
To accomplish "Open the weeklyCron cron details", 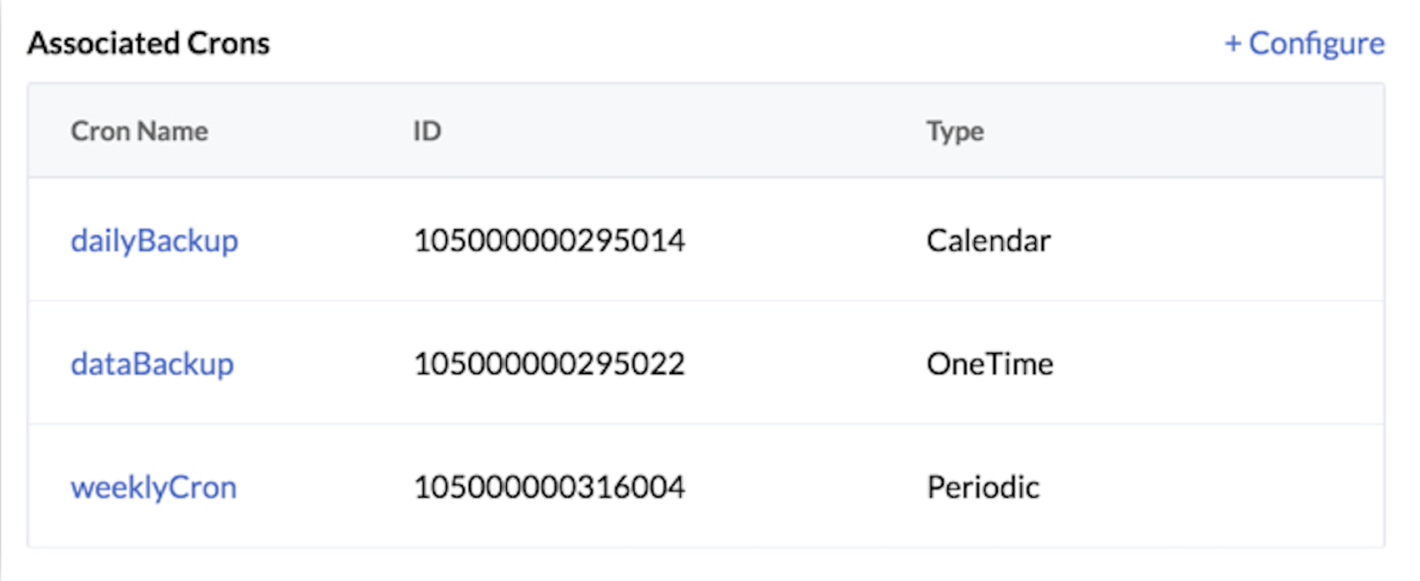I will click(x=153, y=487).
